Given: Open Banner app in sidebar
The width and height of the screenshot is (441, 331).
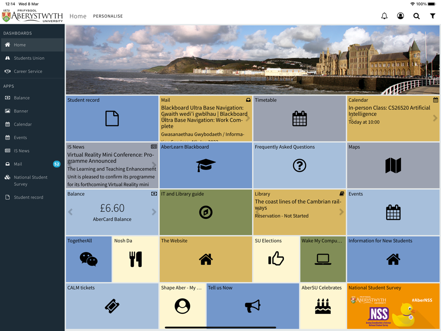Looking at the screenshot, I should (x=32, y=111).
